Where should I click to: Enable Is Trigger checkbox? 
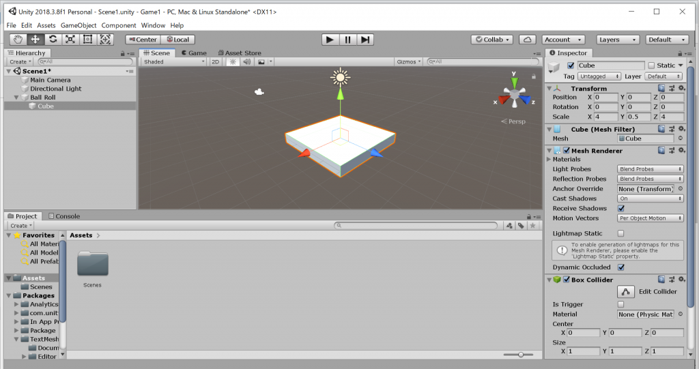pos(621,304)
